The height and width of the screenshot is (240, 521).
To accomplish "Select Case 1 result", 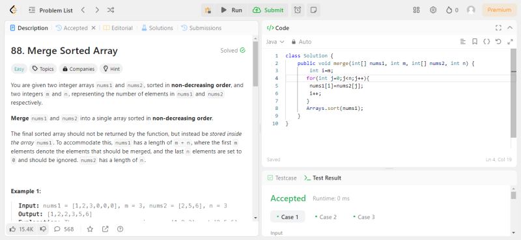I will [287, 217].
